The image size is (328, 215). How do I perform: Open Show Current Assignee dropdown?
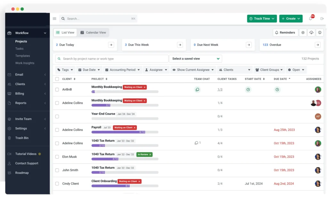(x=193, y=70)
